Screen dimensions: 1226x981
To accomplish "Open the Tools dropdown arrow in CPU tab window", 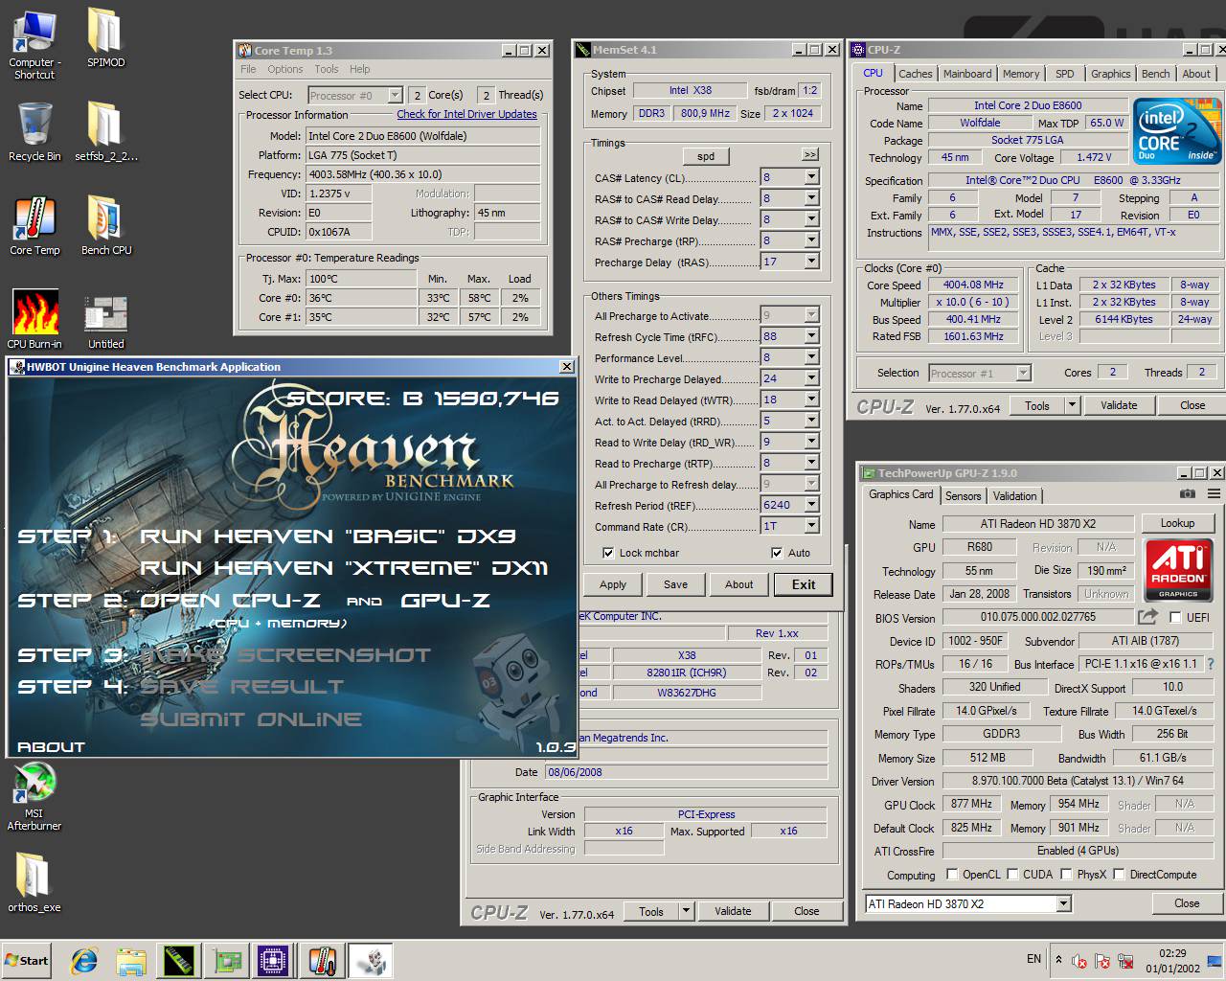I will point(1073,405).
